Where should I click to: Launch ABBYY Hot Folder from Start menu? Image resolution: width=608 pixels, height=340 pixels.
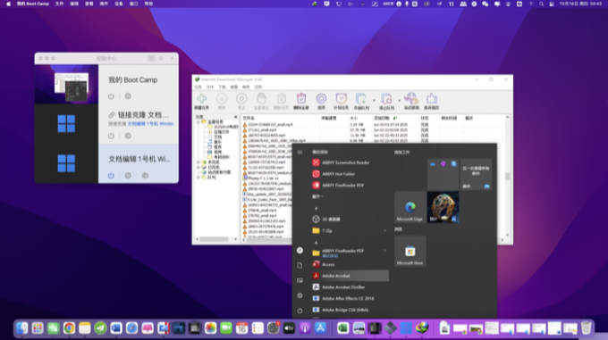pyautogui.click(x=334, y=174)
